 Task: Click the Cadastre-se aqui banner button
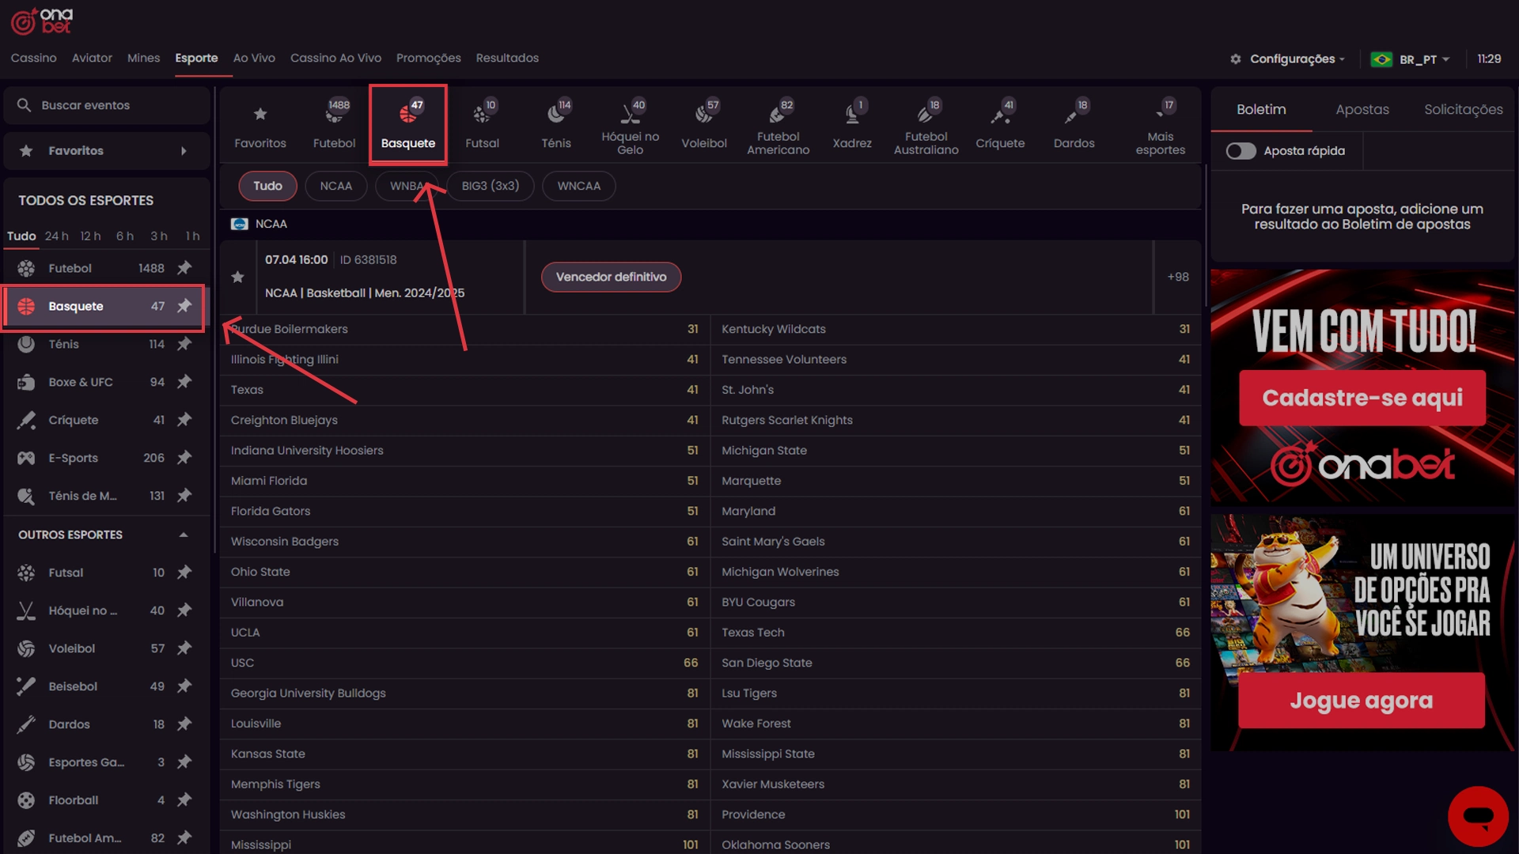[1362, 398]
